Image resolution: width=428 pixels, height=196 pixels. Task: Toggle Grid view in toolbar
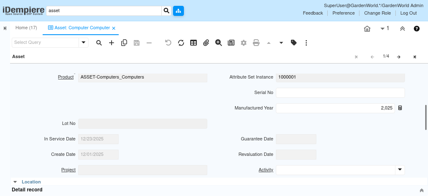pyautogui.click(x=194, y=43)
